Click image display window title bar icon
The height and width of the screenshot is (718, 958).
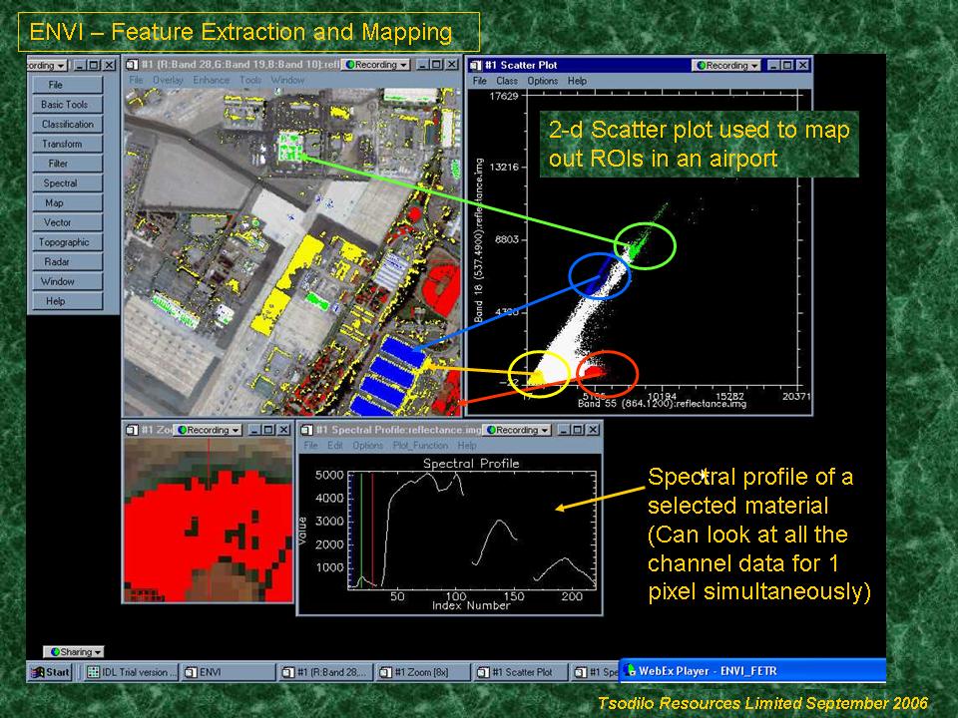pos(132,64)
